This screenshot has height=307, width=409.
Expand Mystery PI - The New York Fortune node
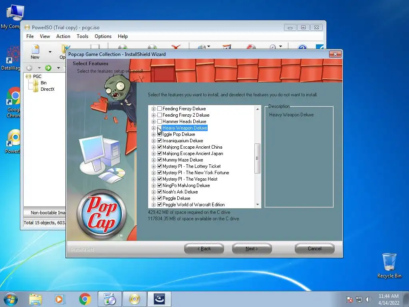pyautogui.click(x=153, y=173)
